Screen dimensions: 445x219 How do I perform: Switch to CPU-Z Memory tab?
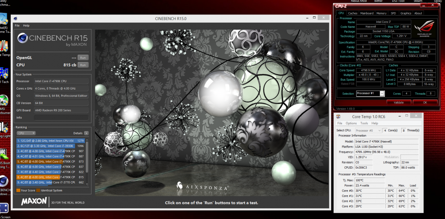(381, 13)
